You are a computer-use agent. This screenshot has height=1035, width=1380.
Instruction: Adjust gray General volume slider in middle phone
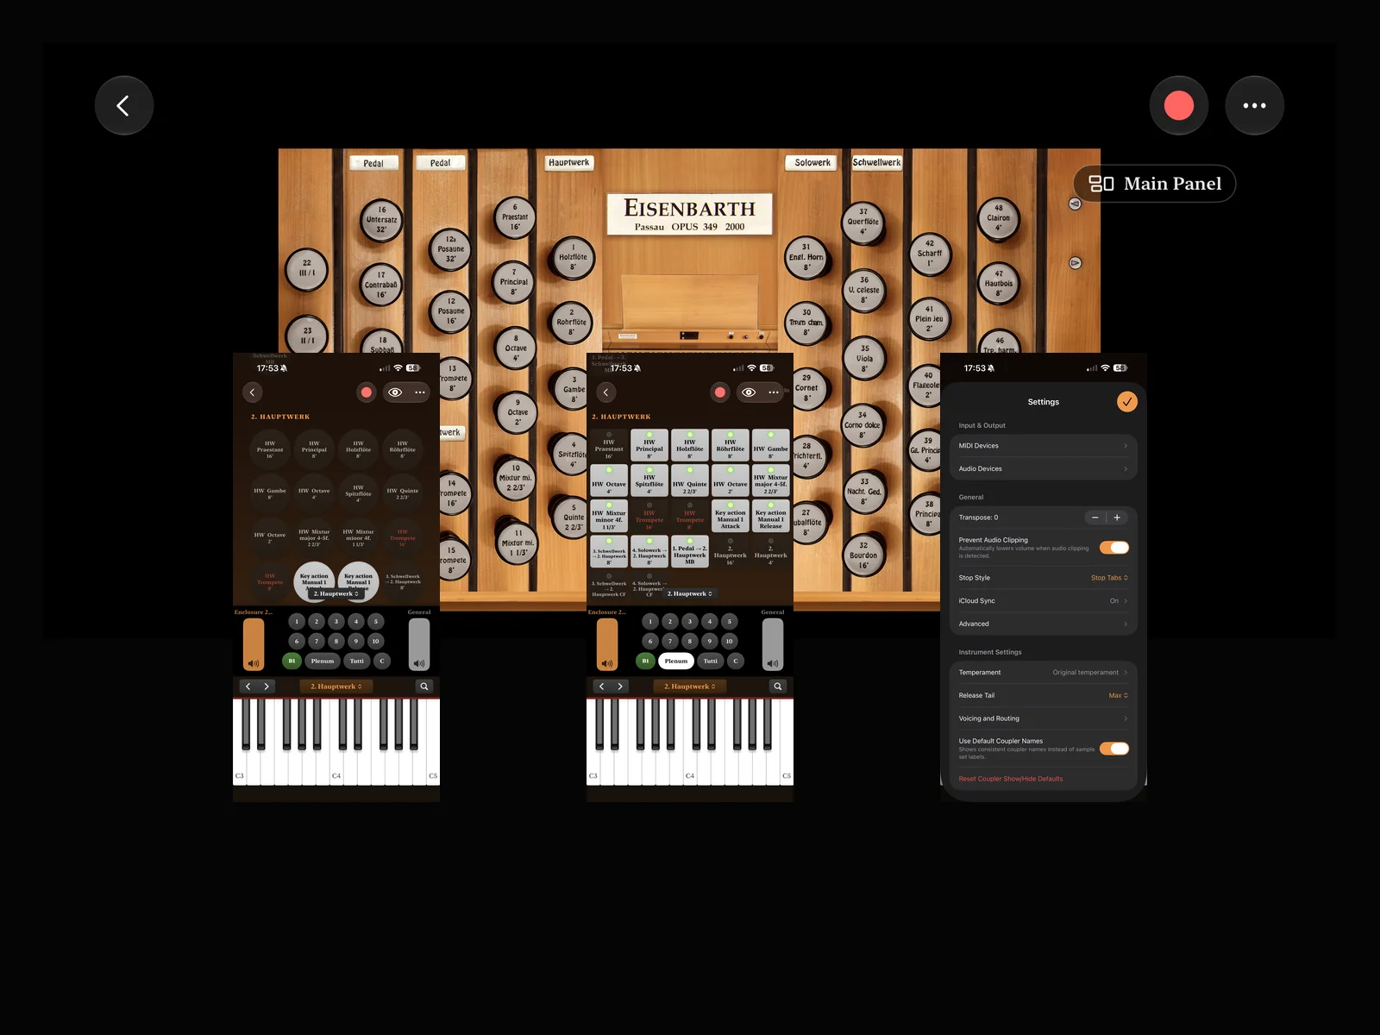(x=773, y=644)
